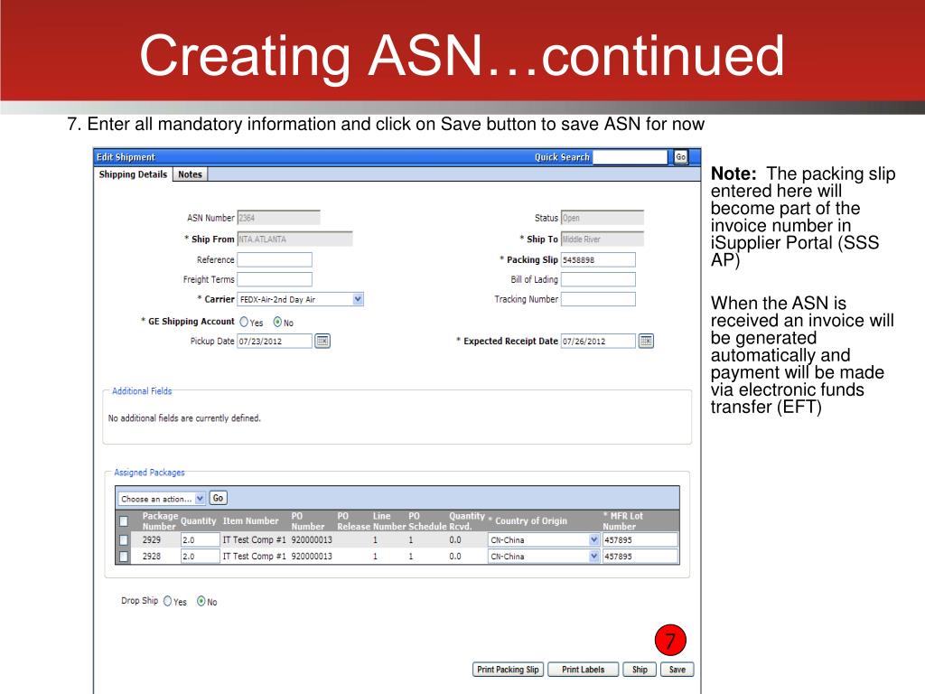
Task: Click the ASN Number field
Action: [278, 218]
